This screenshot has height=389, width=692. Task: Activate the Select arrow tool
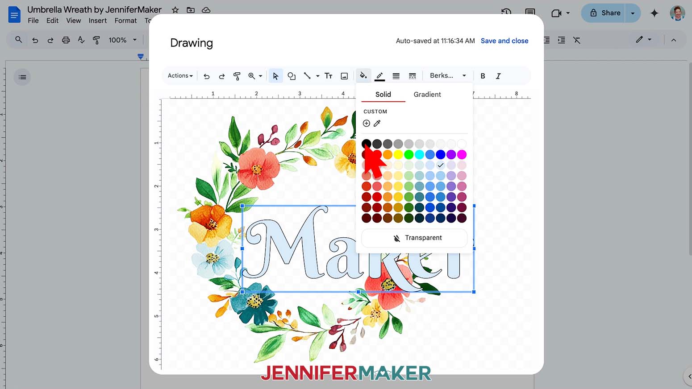[275, 76]
